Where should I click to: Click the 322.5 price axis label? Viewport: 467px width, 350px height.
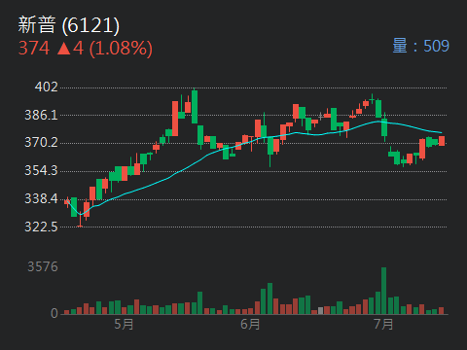click(x=42, y=227)
